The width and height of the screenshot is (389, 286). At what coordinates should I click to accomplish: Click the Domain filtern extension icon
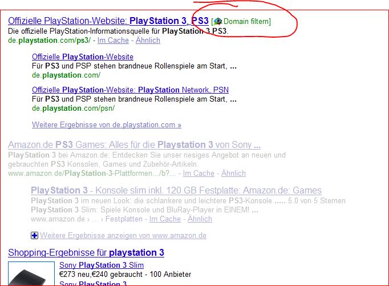pyautogui.click(x=218, y=21)
